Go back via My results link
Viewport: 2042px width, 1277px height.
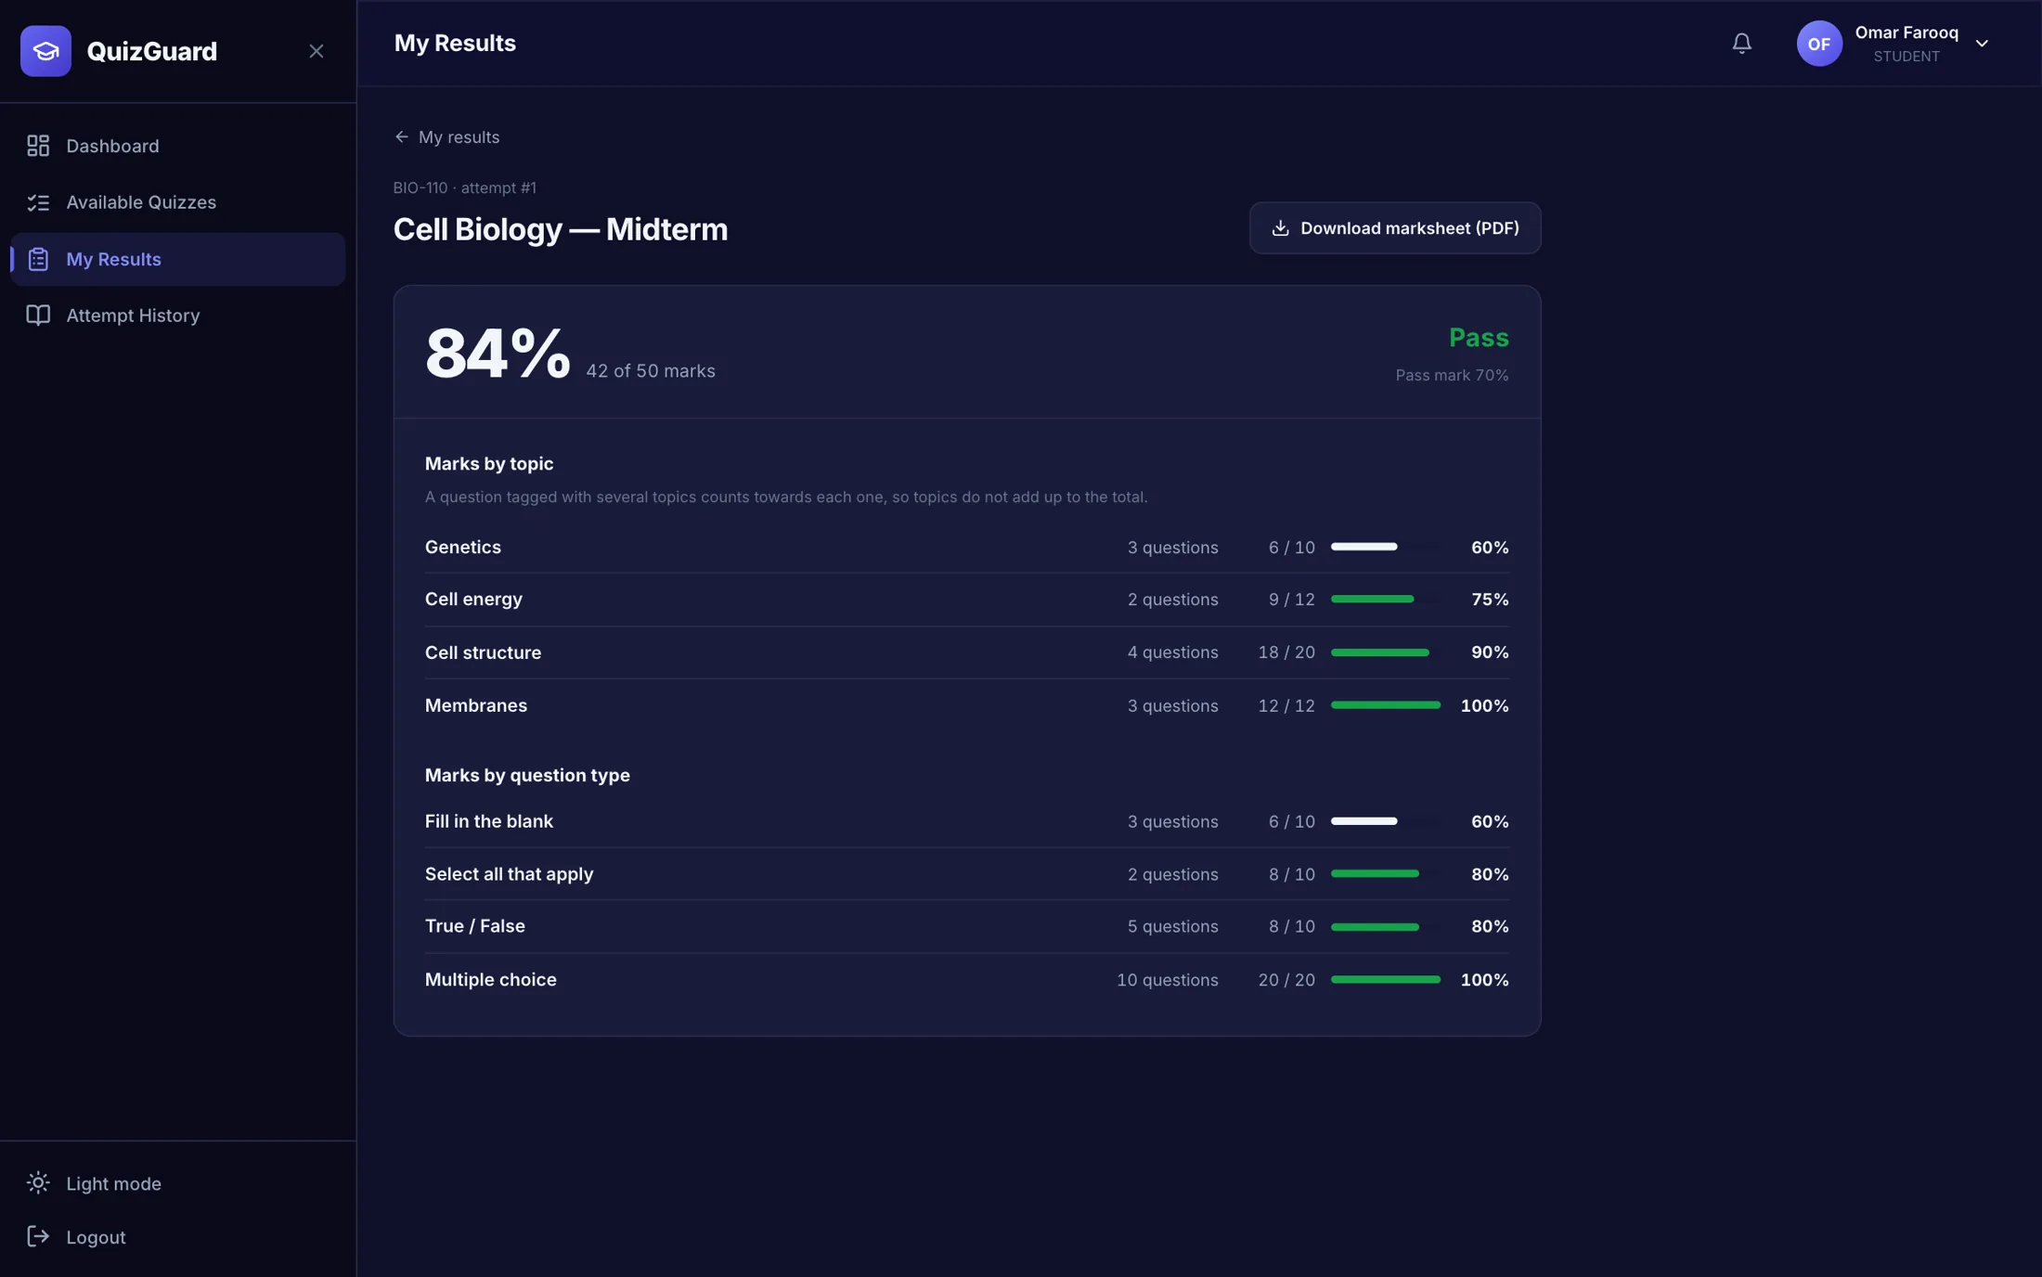(x=446, y=137)
